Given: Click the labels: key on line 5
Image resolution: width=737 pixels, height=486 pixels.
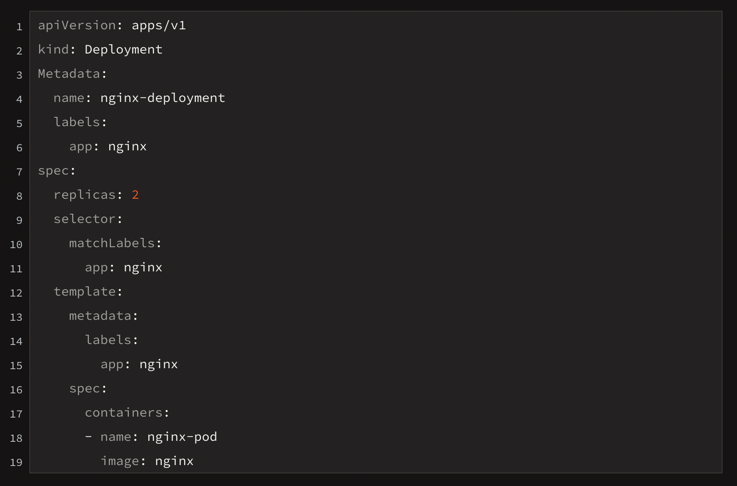Looking at the screenshot, I should 80,122.
